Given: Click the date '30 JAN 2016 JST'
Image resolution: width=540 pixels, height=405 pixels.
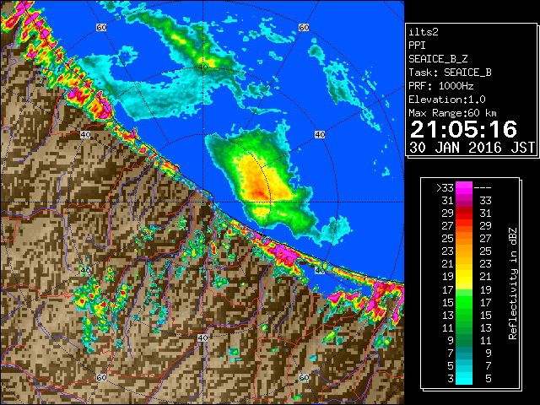Looking at the screenshot, I should click(x=472, y=148).
